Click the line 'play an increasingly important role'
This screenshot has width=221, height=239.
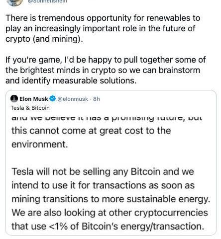[100, 28]
